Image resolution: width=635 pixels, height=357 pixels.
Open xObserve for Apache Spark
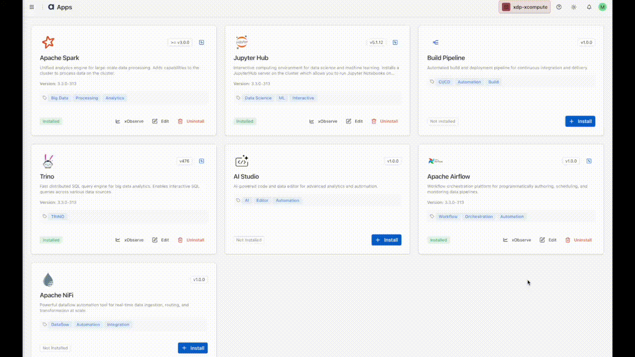pos(129,121)
